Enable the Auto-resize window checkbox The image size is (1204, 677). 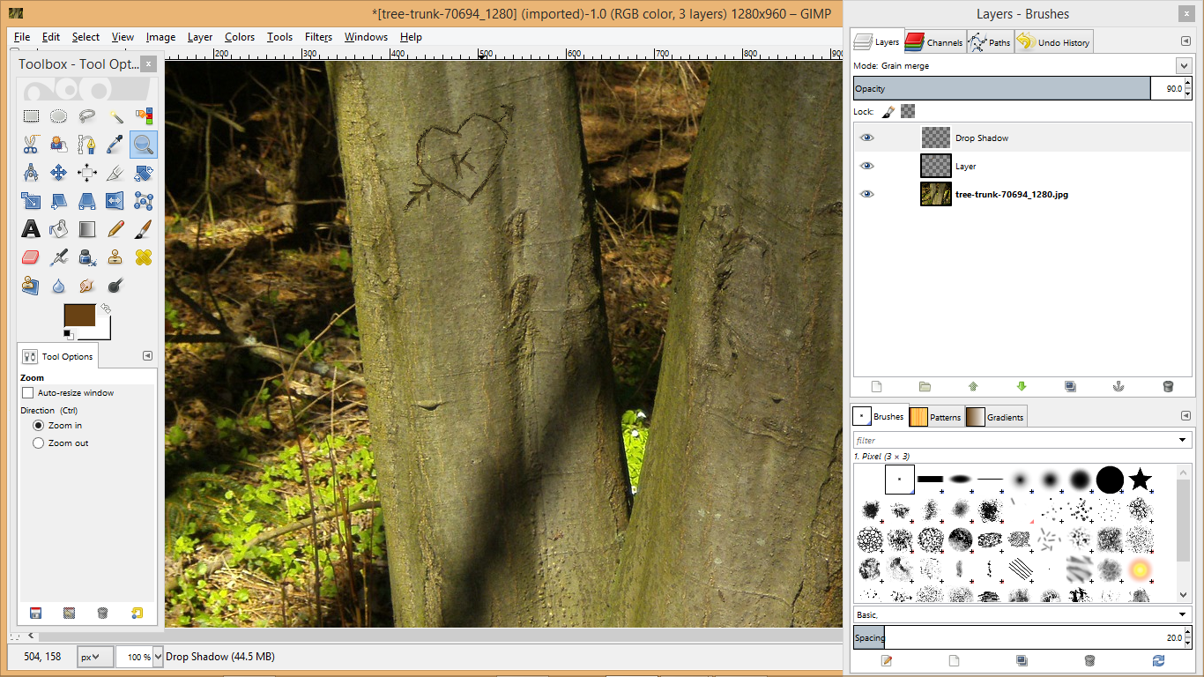(27, 392)
